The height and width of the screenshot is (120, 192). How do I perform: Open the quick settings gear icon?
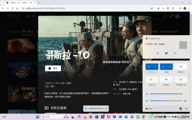[x=186, y=109]
